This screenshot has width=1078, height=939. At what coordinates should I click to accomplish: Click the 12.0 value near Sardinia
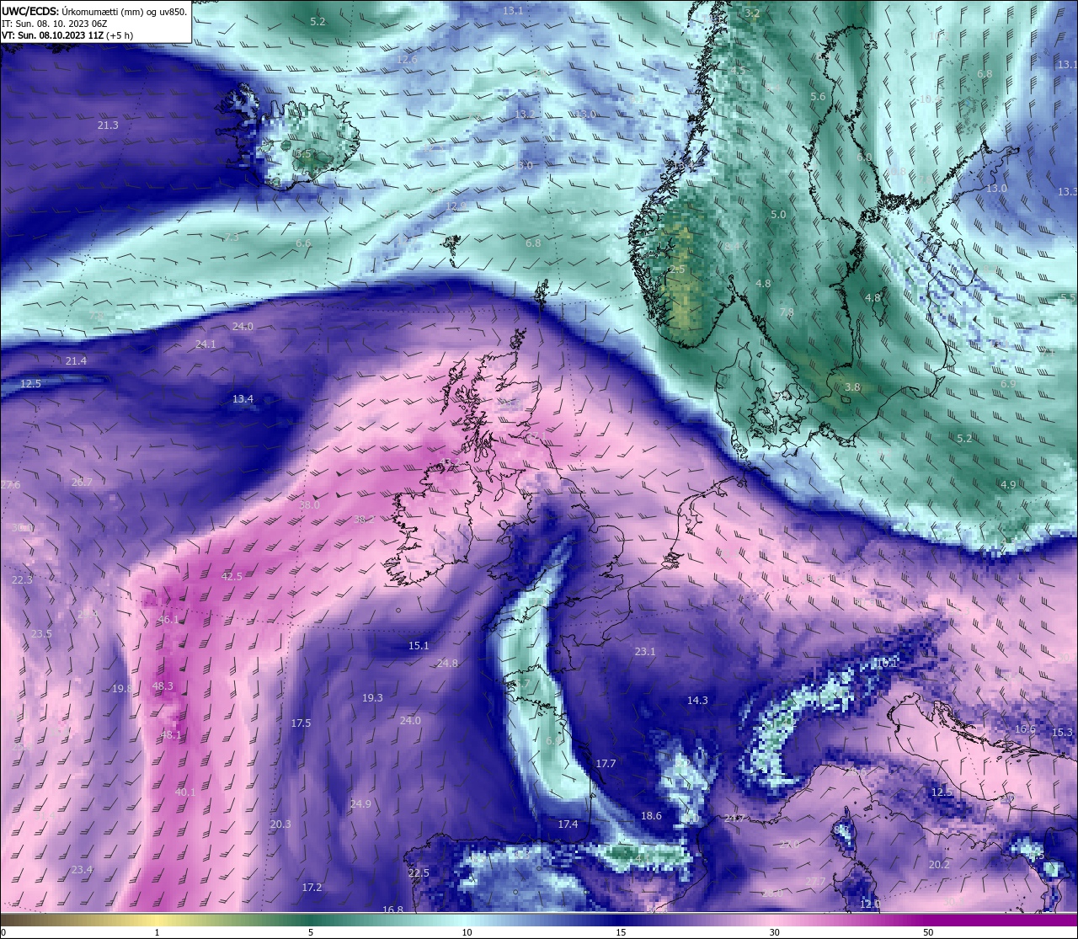point(870,904)
